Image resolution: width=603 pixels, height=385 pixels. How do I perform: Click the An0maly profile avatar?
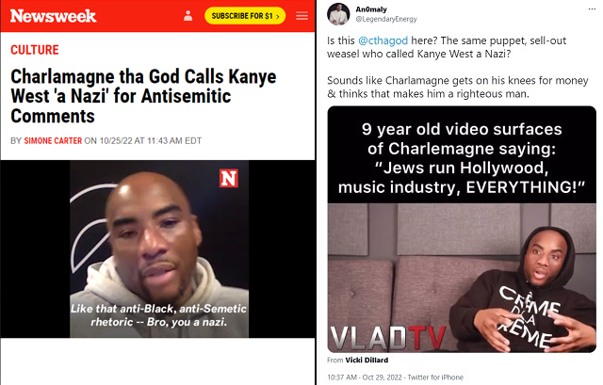tap(338, 14)
